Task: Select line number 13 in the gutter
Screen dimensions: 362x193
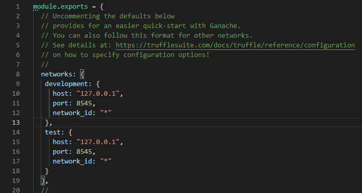Action: coord(16,122)
